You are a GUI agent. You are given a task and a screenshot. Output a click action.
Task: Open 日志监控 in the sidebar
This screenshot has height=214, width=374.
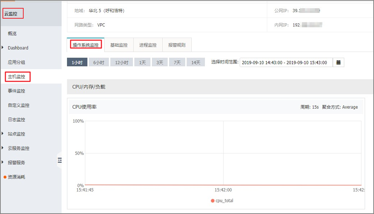(x=16, y=119)
